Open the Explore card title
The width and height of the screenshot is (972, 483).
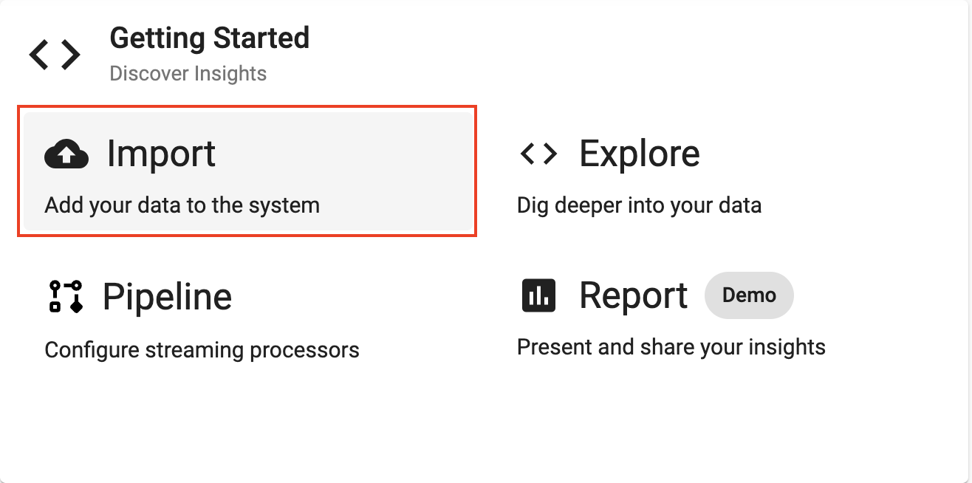(640, 154)
